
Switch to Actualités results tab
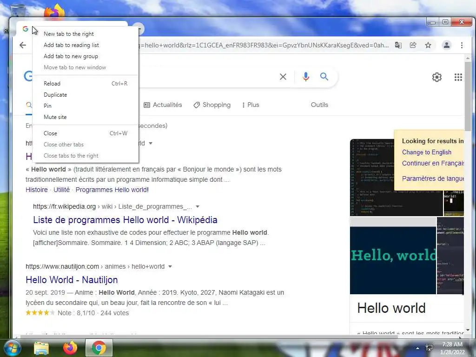163,105
